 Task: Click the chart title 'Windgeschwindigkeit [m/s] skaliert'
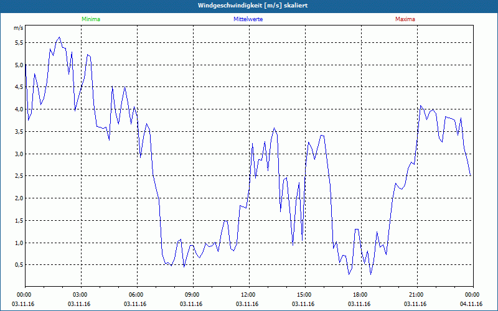click(x=253, y=6)
